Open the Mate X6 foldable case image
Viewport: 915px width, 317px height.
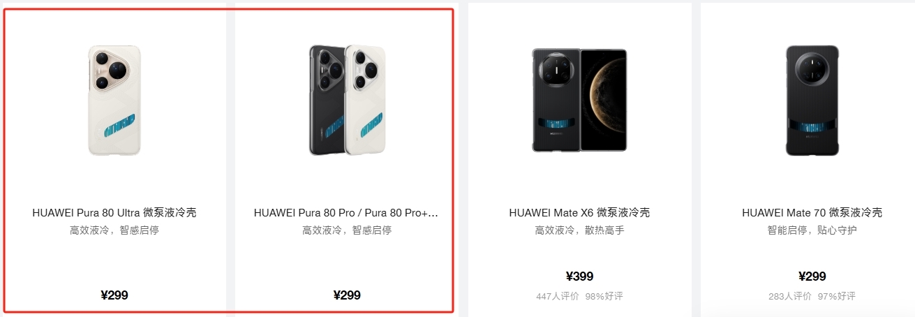579,100
